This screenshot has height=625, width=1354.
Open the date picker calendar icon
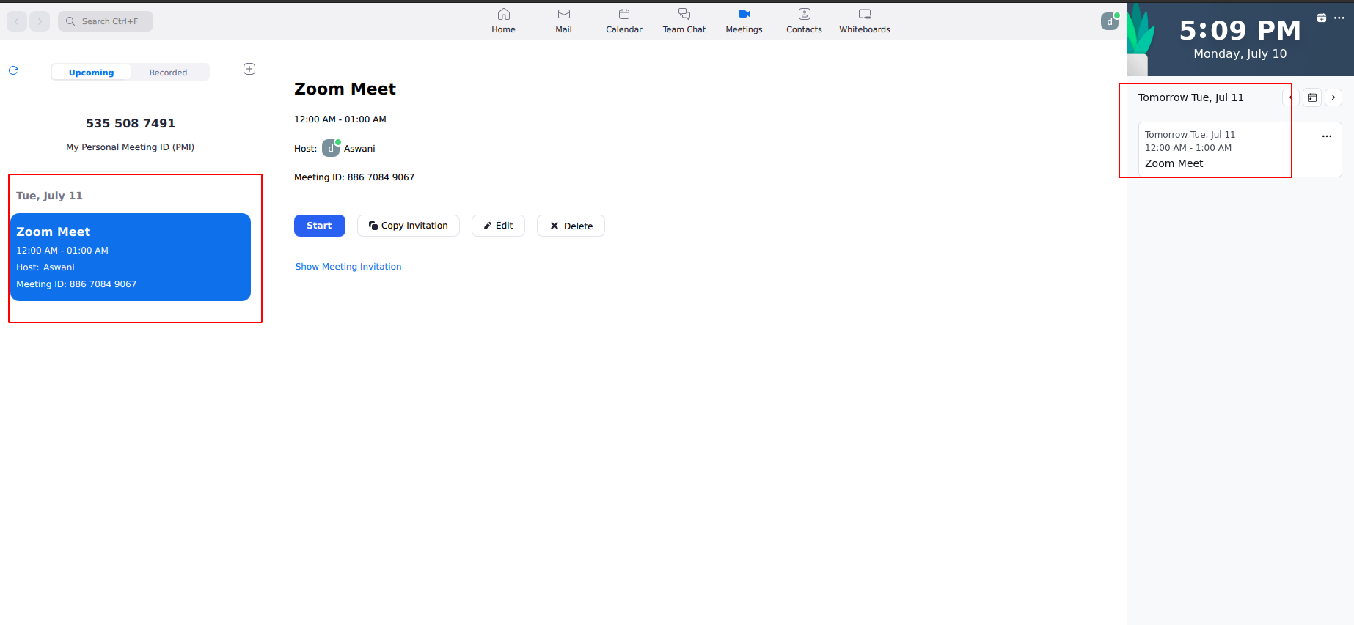click(x=1312, y=97)
